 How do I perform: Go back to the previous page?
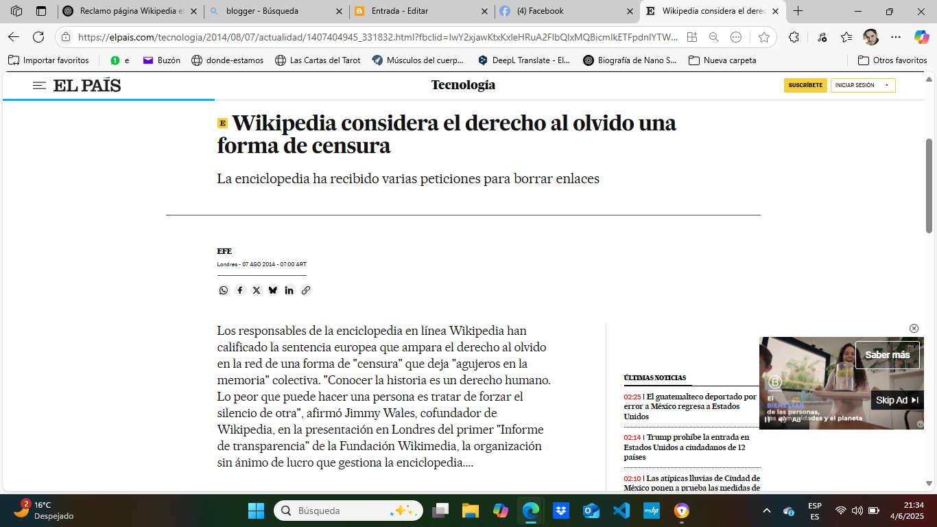[14, 37]
